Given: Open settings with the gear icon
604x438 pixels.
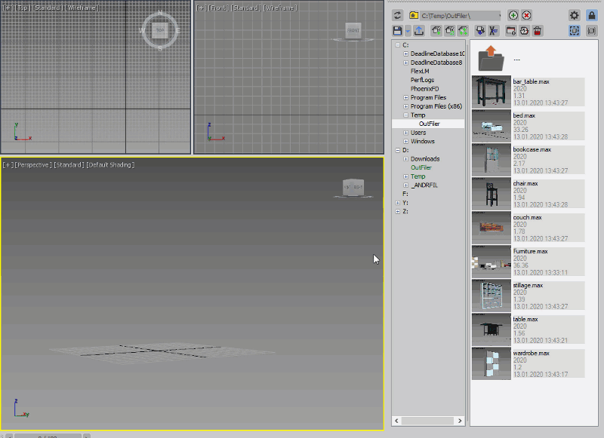Looking at the screenshot, I should point(574,15).
